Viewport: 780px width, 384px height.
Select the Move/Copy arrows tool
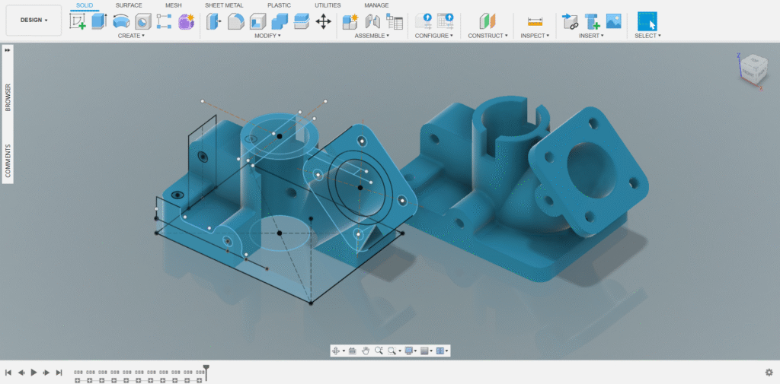point(323,21)
